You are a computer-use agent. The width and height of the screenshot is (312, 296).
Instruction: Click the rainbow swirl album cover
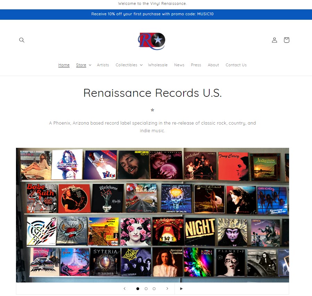tap(199, 262)
